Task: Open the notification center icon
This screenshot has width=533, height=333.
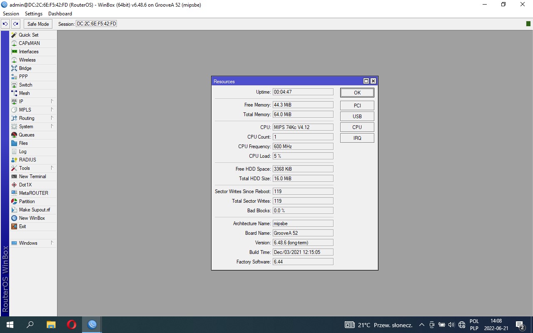Action: [x=520, y=325]
